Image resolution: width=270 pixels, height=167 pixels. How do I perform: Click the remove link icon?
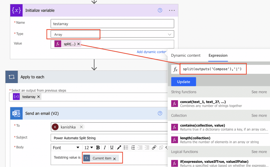coord(161,147)
